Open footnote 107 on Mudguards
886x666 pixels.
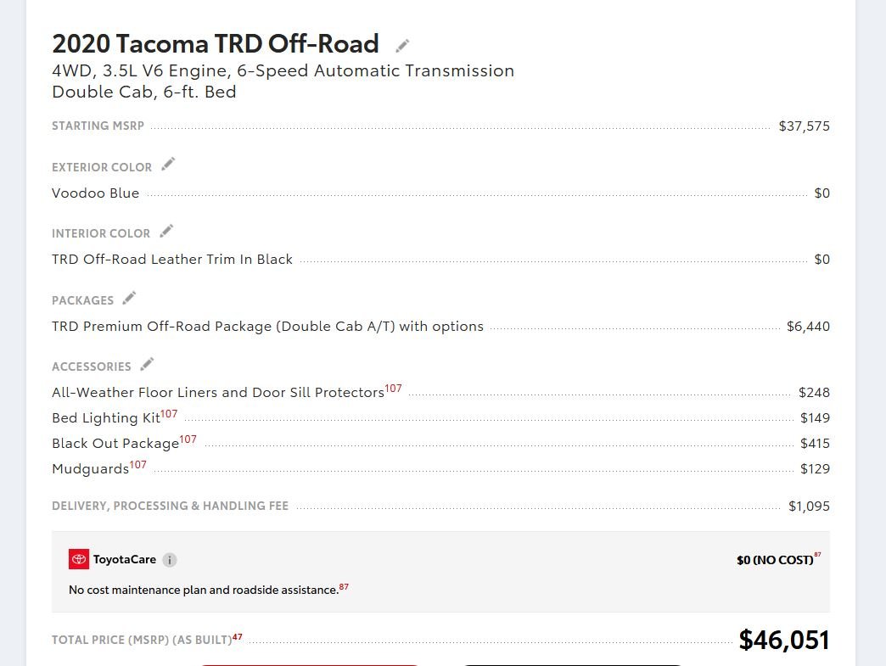pos(137,465)
